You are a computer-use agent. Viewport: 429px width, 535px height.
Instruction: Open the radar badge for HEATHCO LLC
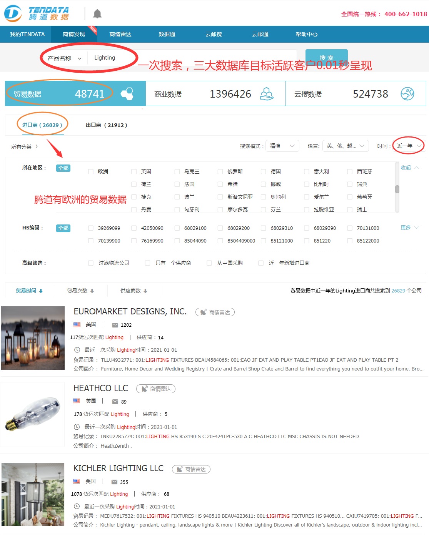pyautogui.click(x=156, y=389)
